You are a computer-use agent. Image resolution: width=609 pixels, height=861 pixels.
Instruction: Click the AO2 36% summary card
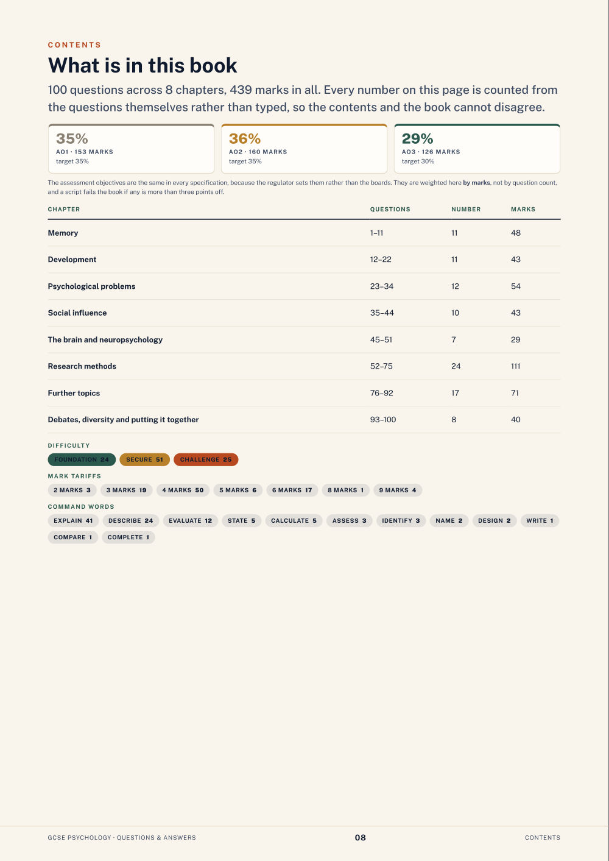304,149
